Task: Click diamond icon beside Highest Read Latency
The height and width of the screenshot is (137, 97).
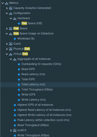Action: (x=15, y=110)
